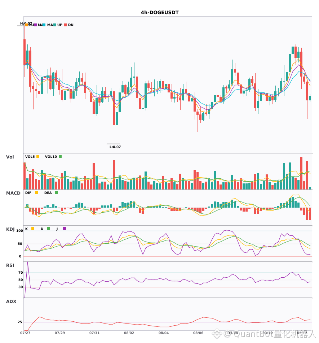Click the L:0.07 low price label
Image resolution: width=319 pixels, height=343 pixels.
[115, 147]
